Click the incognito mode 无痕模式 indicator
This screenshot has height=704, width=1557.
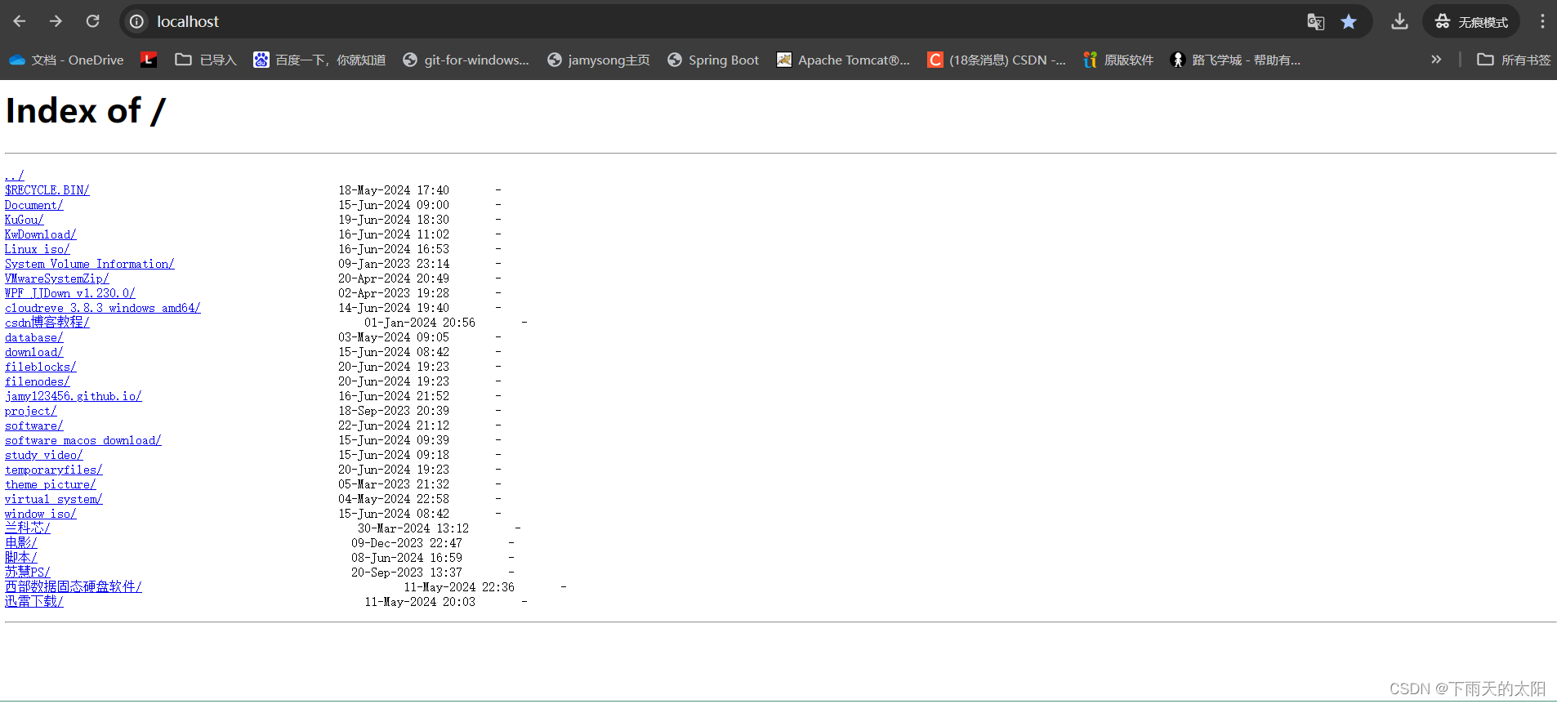1471,21
